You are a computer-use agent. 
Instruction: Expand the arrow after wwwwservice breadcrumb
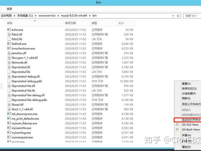(58, 16)
